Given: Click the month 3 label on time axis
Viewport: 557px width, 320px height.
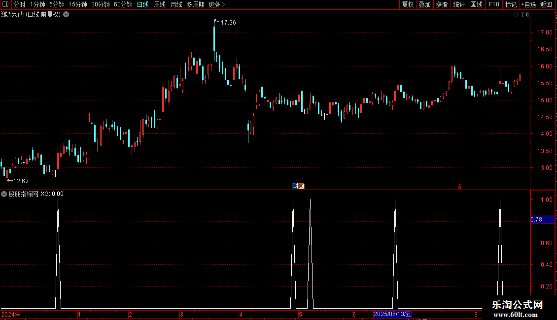Looking at the screenshot, I should [x=181, y=315].
